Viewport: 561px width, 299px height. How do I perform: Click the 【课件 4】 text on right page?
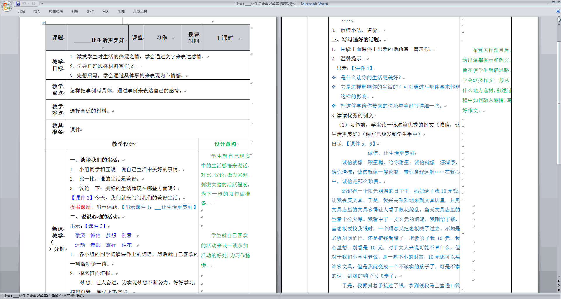[x=362, y=68]
